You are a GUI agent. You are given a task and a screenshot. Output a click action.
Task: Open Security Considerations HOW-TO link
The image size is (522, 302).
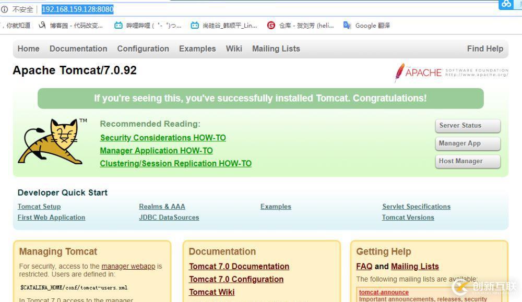pyautogui.click(x=163, y=138)
